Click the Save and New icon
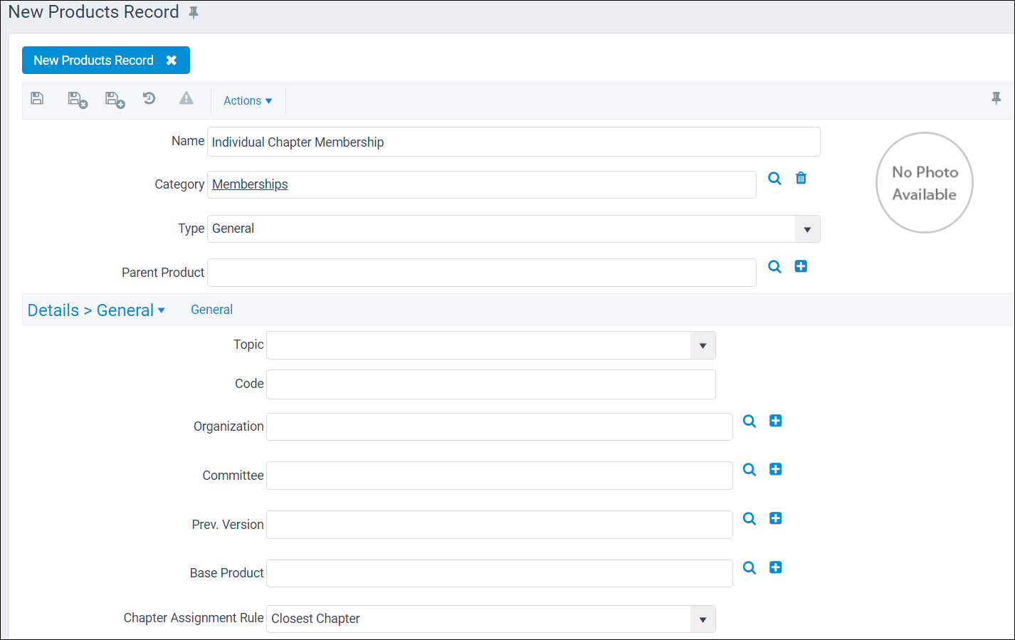Screen dimensions: 1015x640 (115, 100)
